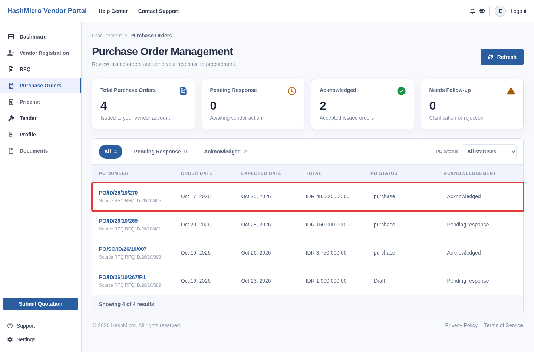Click the Pricelist calculator icon
This screenshot has height=352, width=534.
point(11,102)
